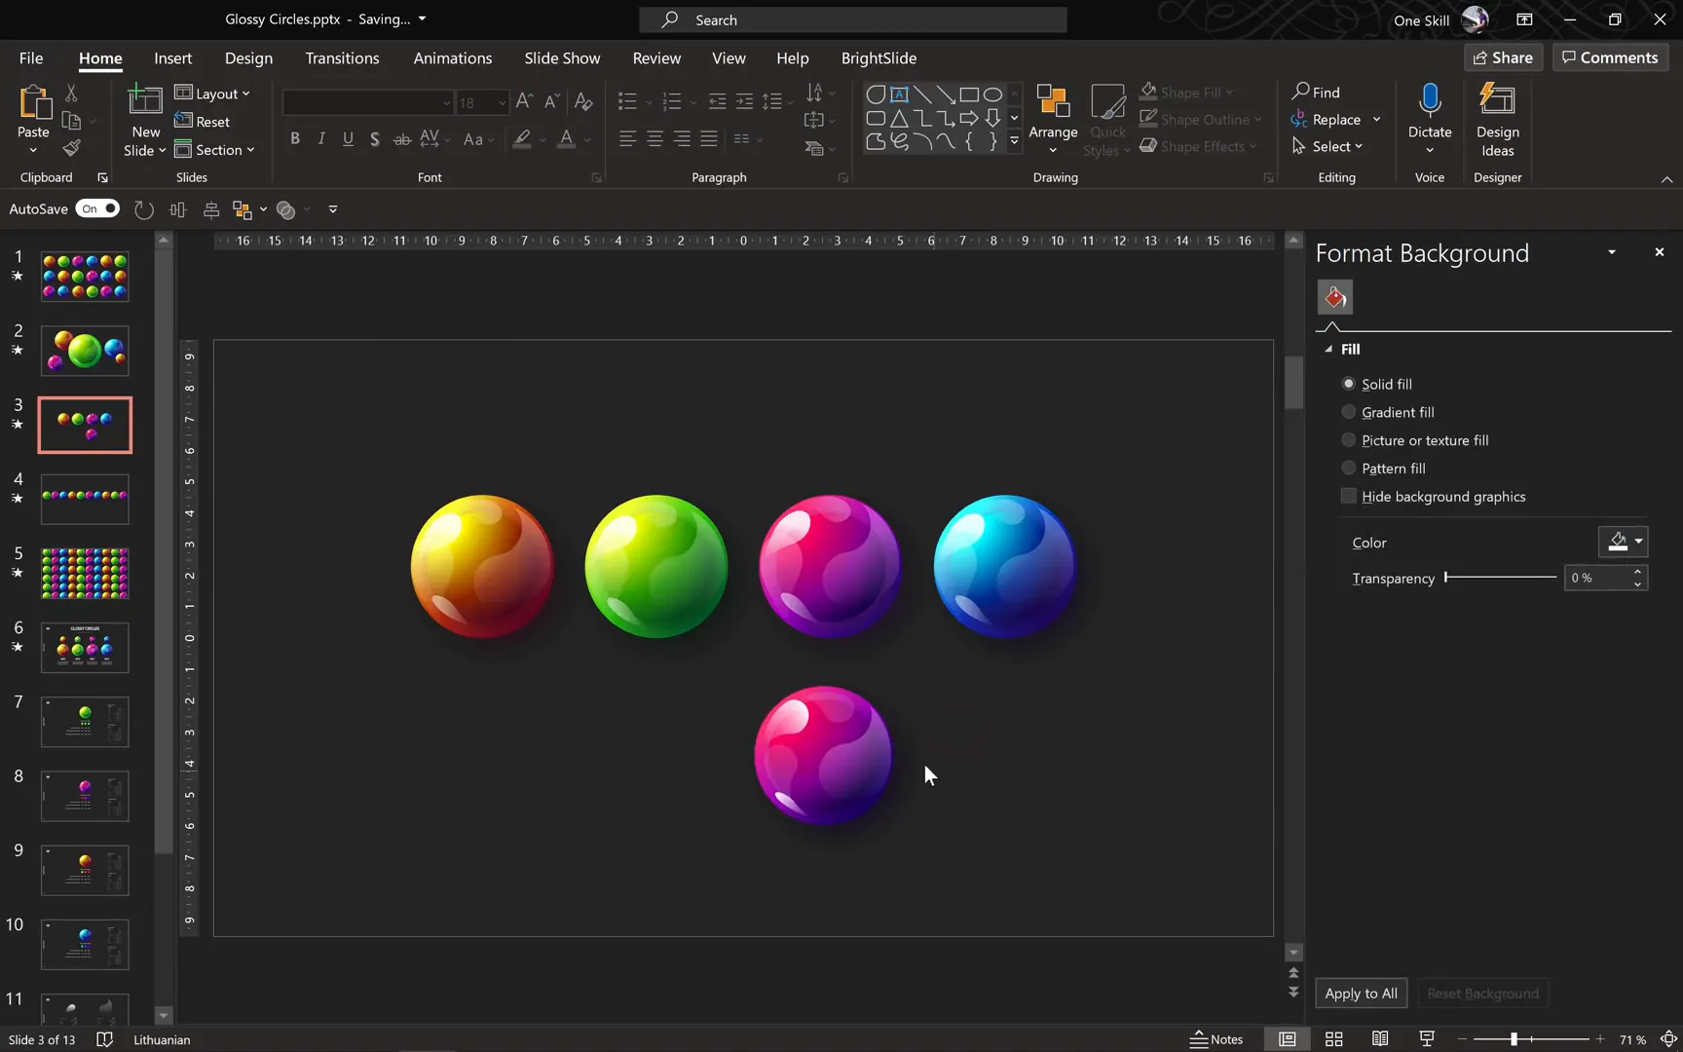The image size is (1683, 1052).
Task: Start Dictate voice typing
Action: [x=1429, y=109]
